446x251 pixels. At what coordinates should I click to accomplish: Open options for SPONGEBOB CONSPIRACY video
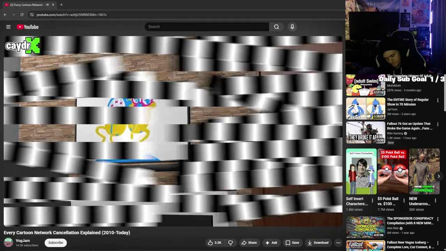(x=438, y=219)
